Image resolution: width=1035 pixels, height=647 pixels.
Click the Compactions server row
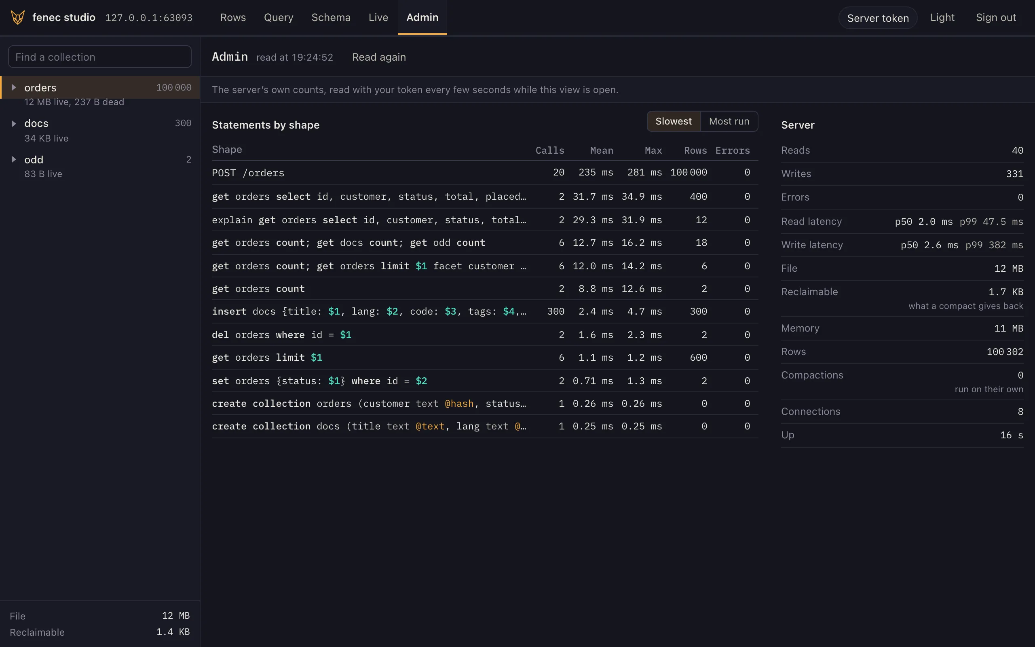pyautogui.click(x=902, y=382)
